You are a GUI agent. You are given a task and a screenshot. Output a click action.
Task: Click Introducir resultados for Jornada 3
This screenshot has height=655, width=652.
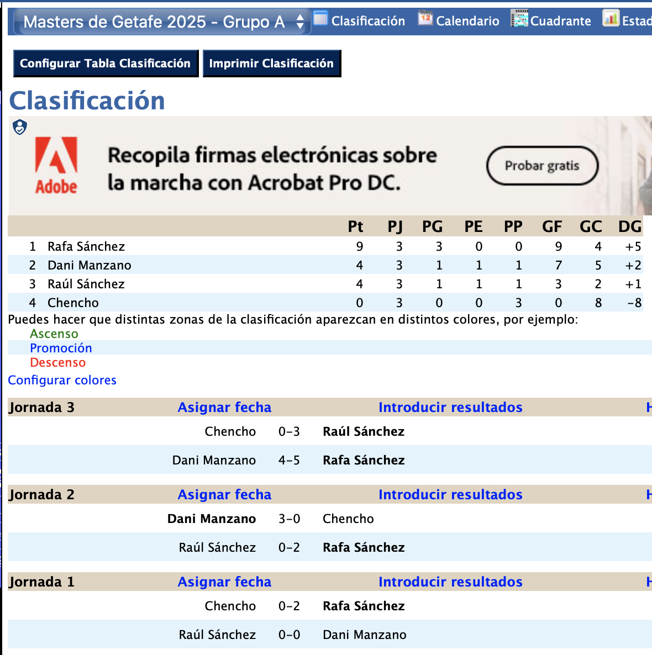(x=450, y=407)
